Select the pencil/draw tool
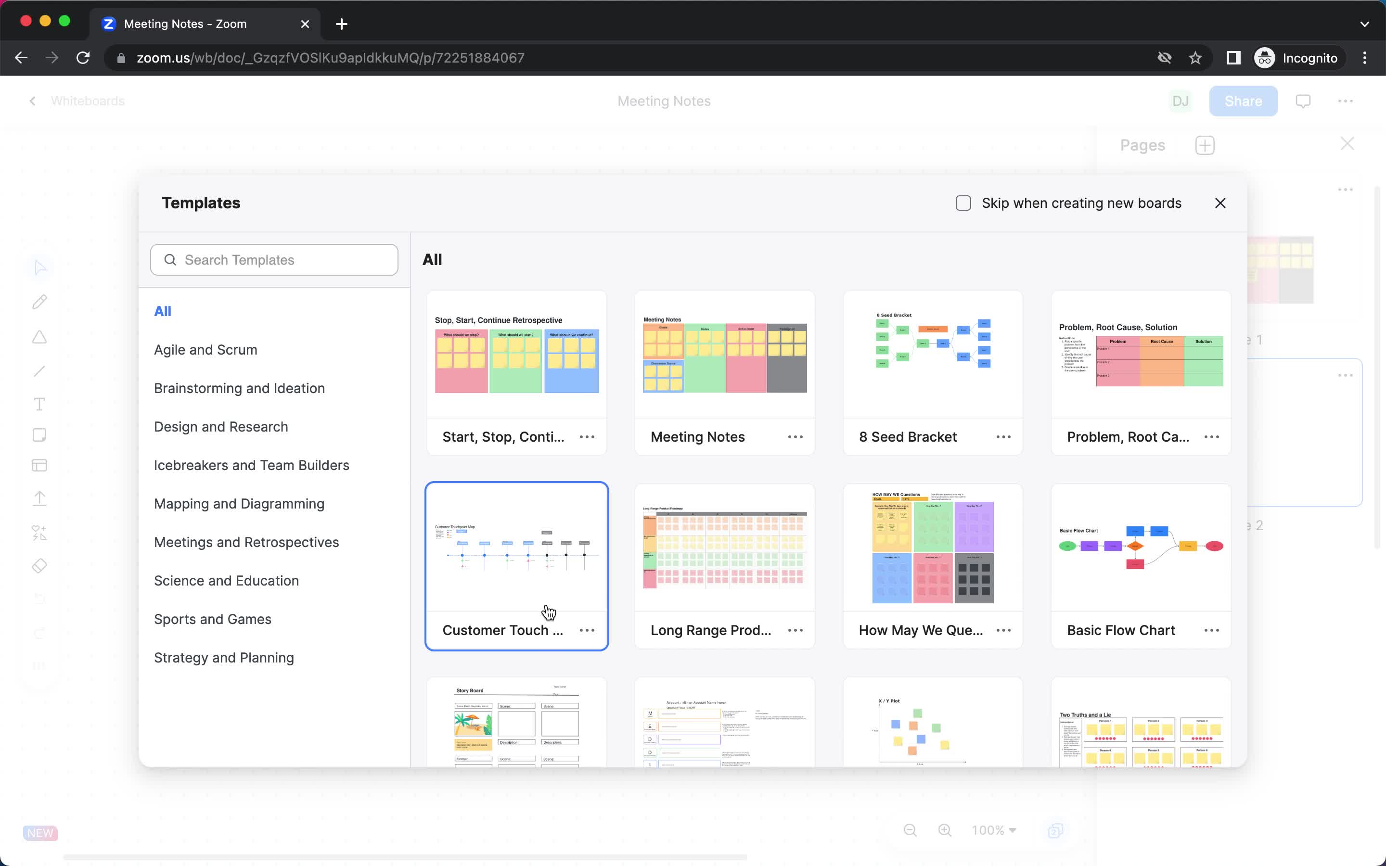The height and width of the screenshot is (866, 1386). [x=40, y=301]
